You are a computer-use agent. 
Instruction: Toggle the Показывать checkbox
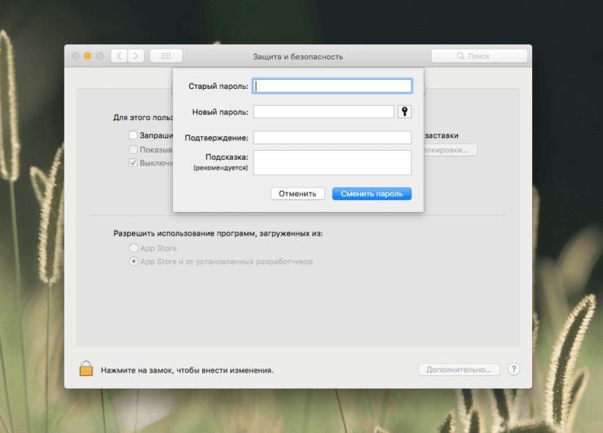pos(134,149)
